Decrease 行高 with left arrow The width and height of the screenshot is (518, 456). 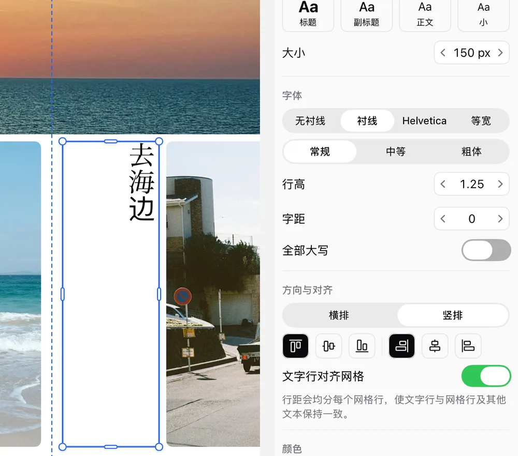(x=443, y=184)
